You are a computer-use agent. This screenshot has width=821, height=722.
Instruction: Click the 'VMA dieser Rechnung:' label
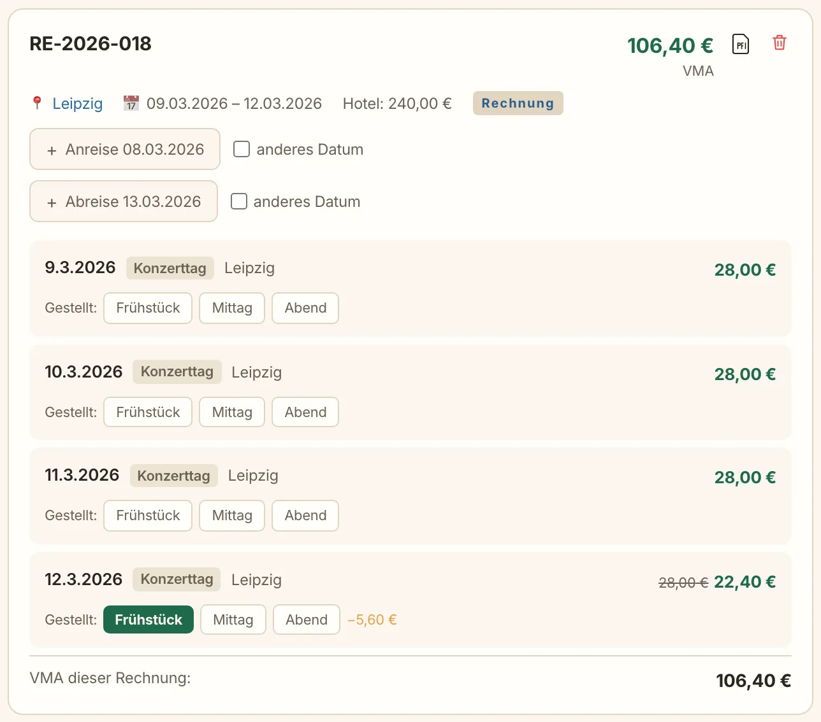coord(110,678)
